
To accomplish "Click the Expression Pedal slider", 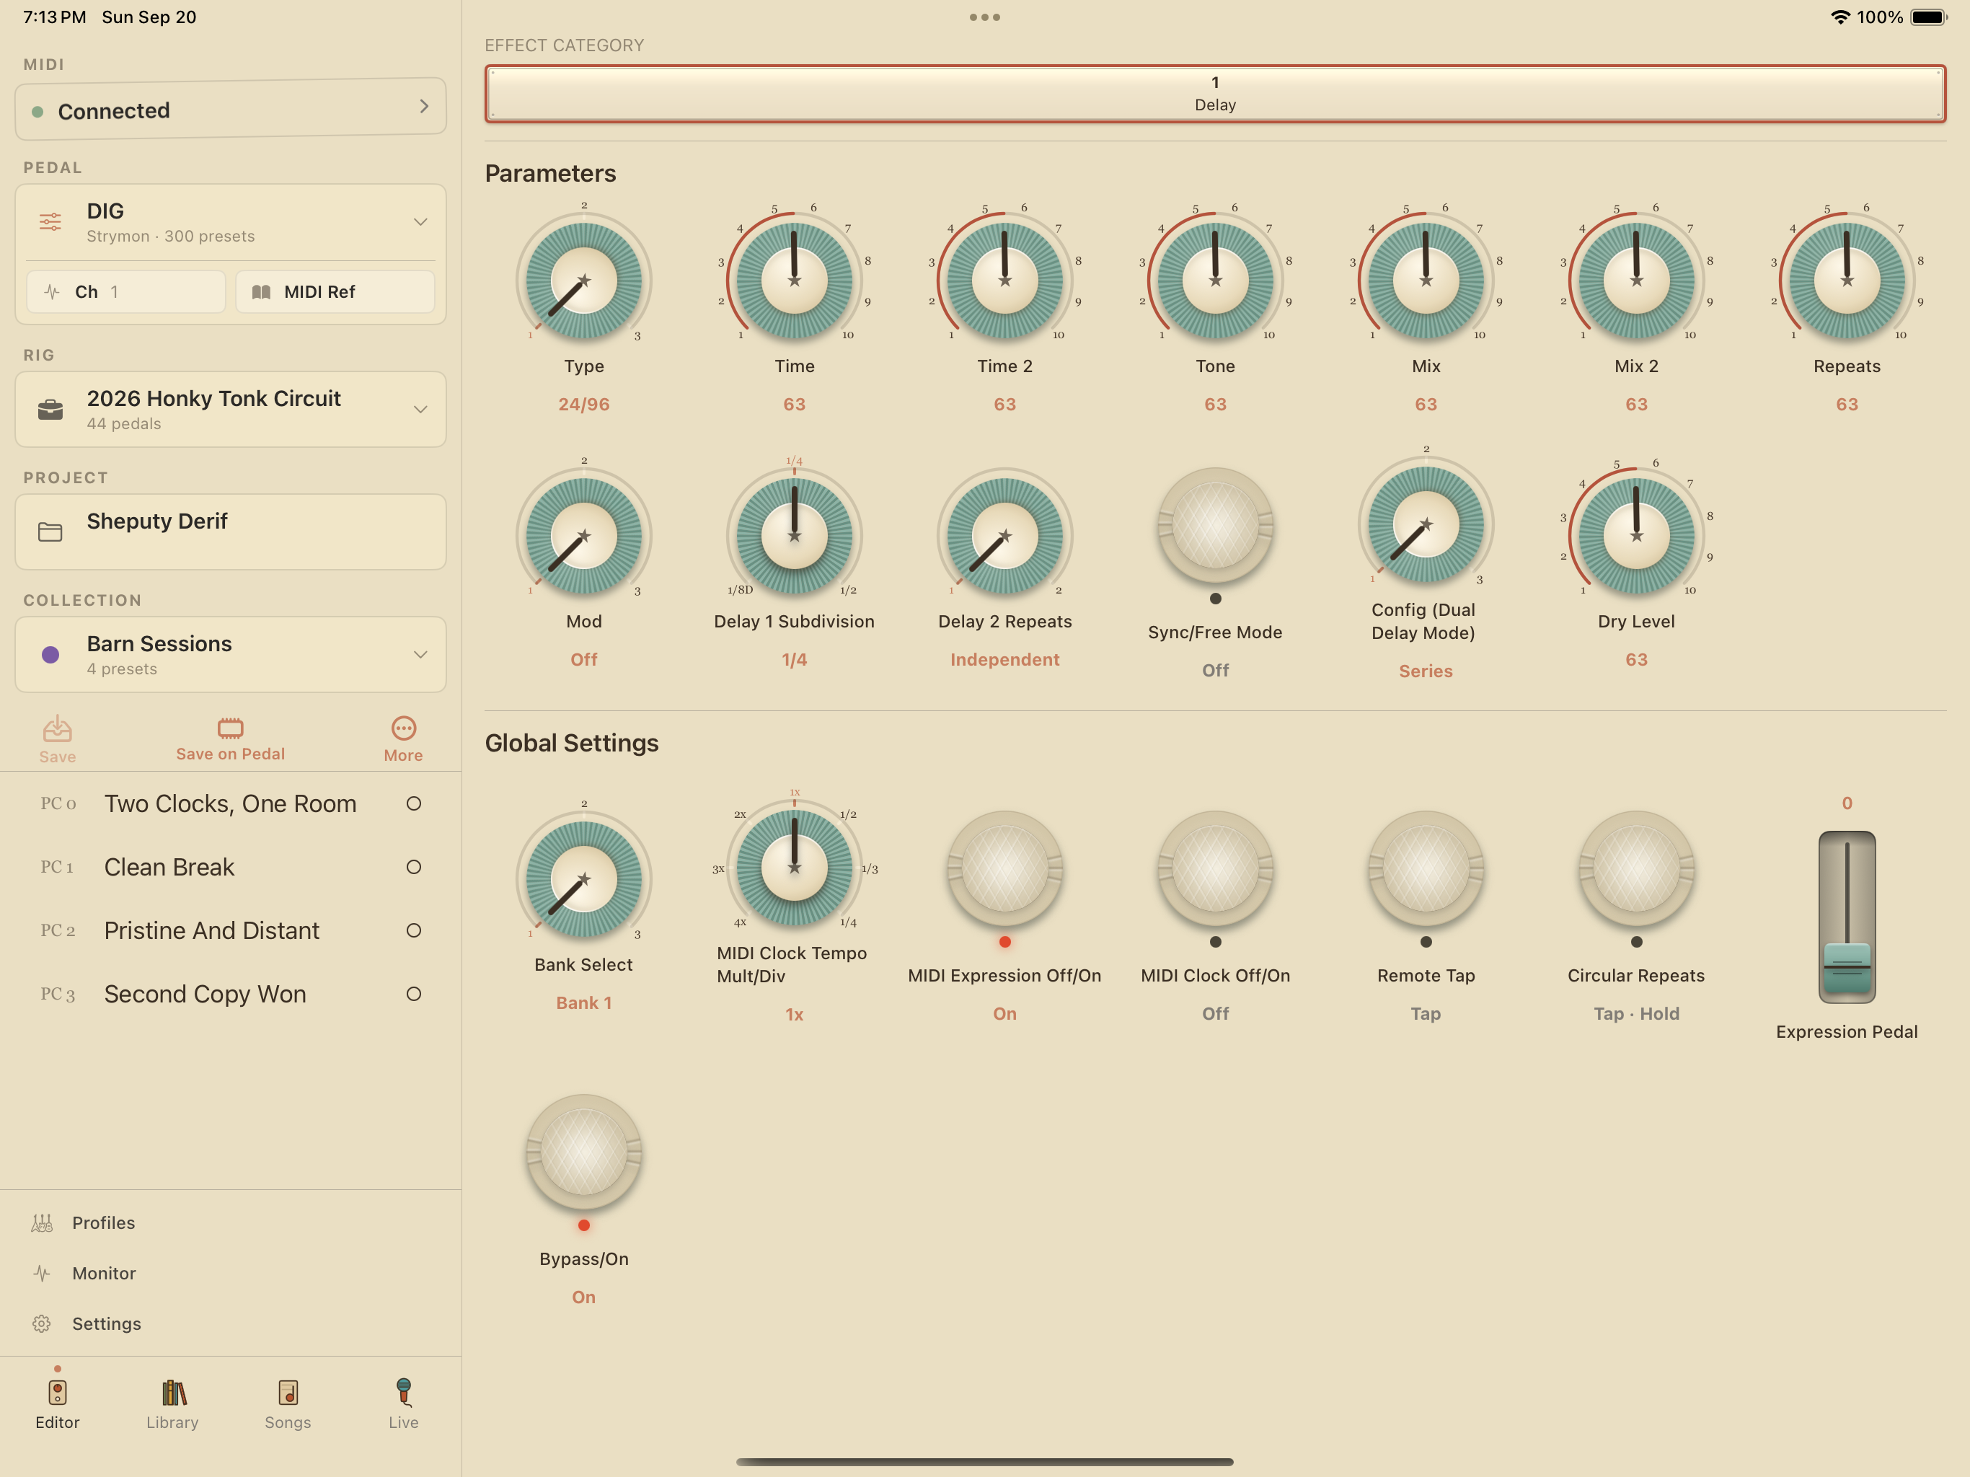I will click(x=1847, y=917).
